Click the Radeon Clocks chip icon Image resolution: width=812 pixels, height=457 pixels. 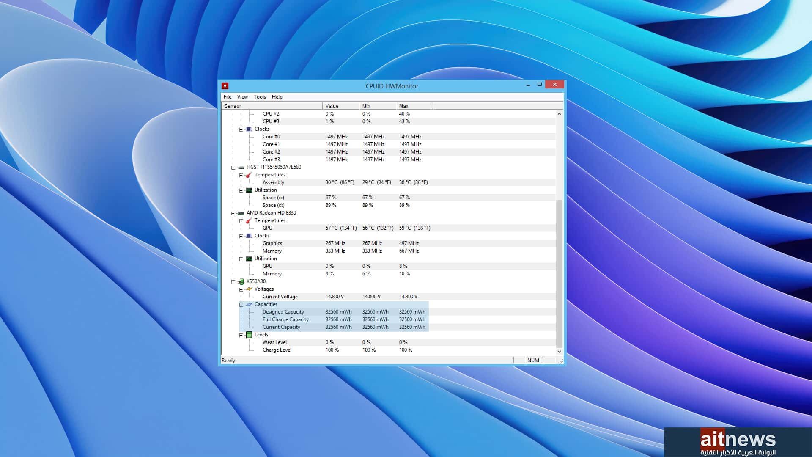click(249, 236)
